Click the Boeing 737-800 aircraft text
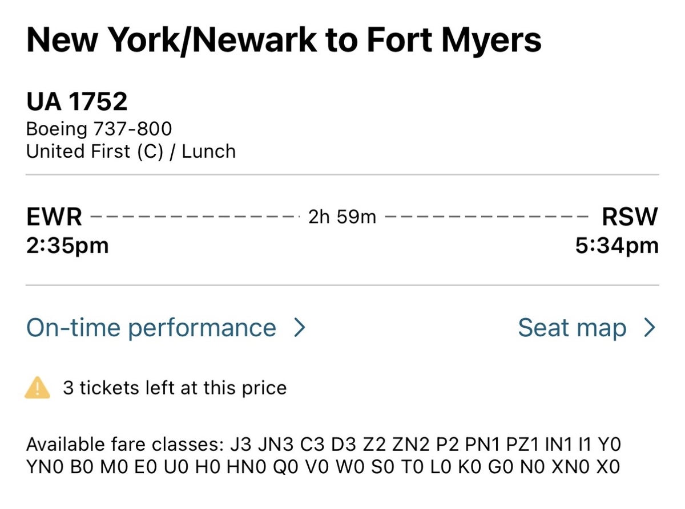The width and height of the screenshot is (685, 509). tap(99, 129)
